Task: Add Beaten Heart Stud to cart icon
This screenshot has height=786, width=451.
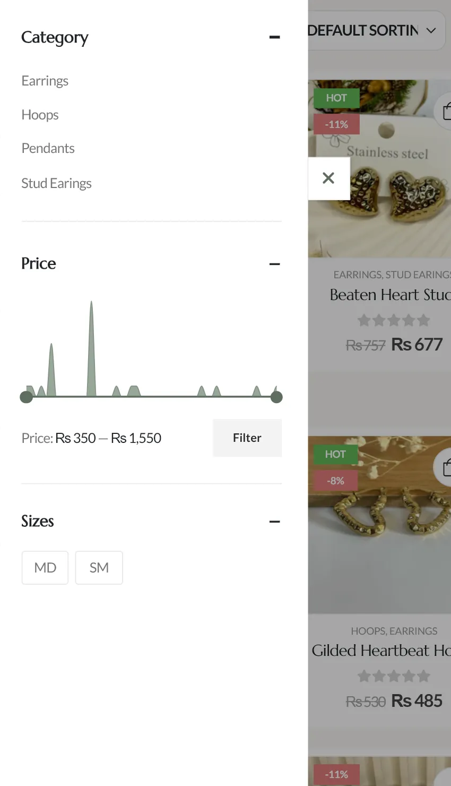Action: tap(445, 111)
